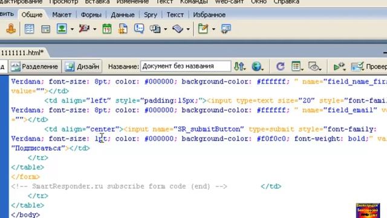This screenshot has width=387, height=218.
Task: Open the Tag Chooser icon
Action: 226,28
